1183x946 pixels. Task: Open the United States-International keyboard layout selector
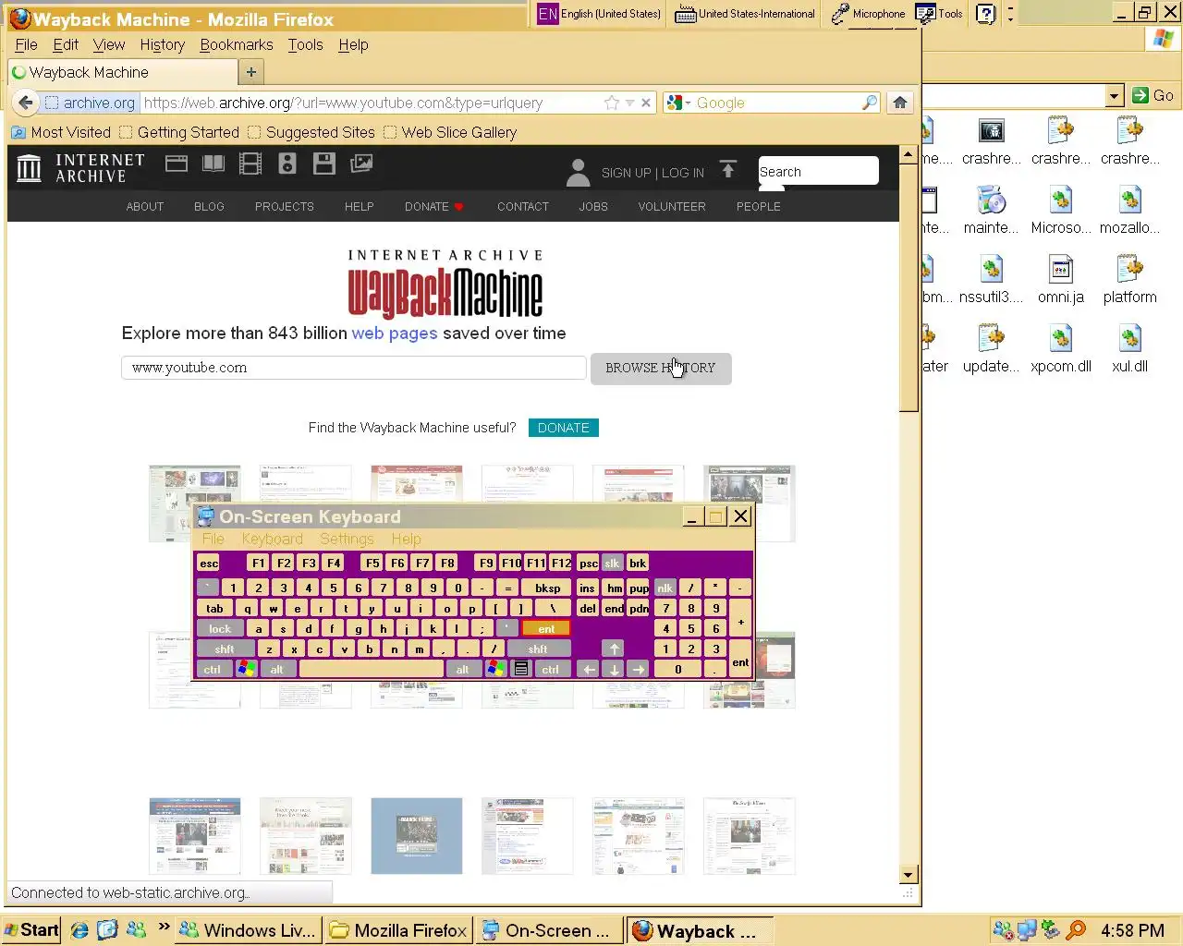click(745, 14)
